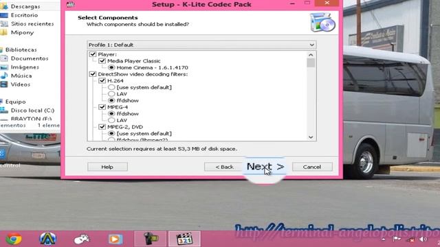This screenshot has height=247, width=440.
Task: Uncheck Media Player Classic checkbox
Action: 102,61
